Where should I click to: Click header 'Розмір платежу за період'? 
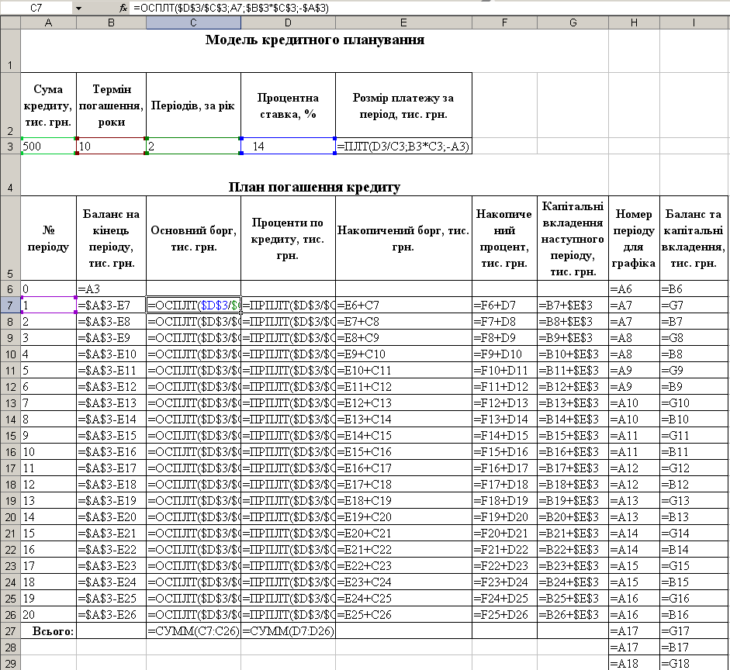(403, 105)
